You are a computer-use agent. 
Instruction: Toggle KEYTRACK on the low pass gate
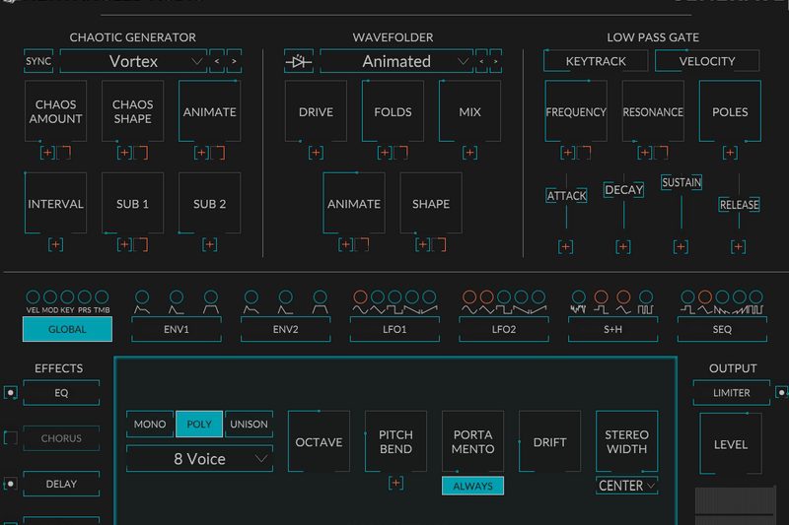pyautogui.click(x=596, y=61)
